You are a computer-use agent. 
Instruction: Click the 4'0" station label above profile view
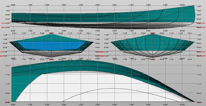81,5
